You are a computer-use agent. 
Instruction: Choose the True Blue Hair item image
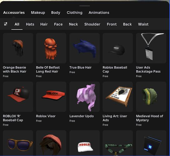click(x=85, y=48)
